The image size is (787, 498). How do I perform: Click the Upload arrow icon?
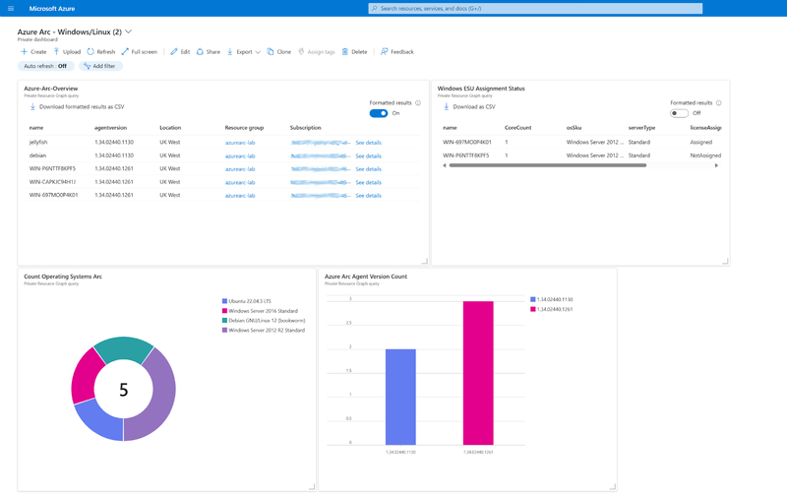pyautogui.click(x=57, y=52)
